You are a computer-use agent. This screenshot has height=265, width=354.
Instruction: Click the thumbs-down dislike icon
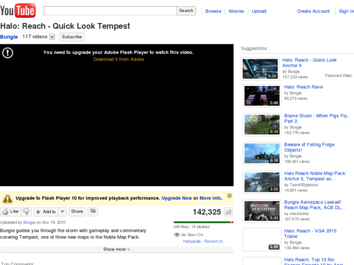(x=26, y=212)
